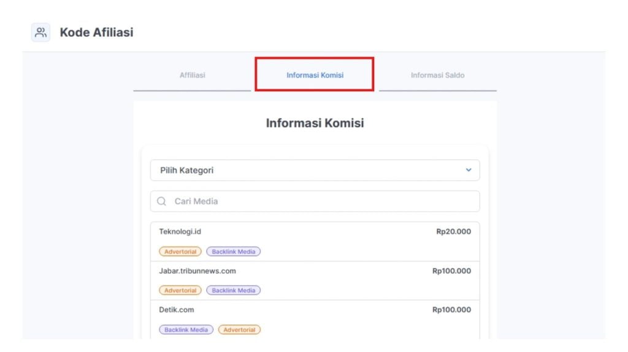628x352 pixels.
Task: Select the Informasi Komisi tab
Action: [x=315, y=75]
